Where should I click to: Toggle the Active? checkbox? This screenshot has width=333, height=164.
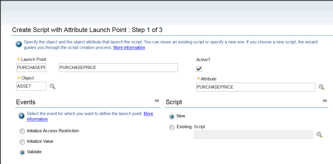(199, 69)
